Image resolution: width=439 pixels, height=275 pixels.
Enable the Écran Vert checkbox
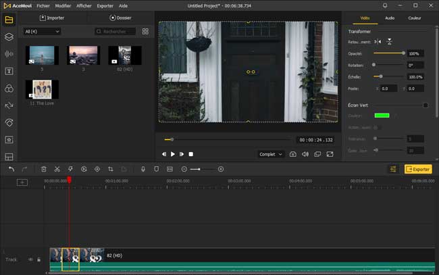pos(425,105)
